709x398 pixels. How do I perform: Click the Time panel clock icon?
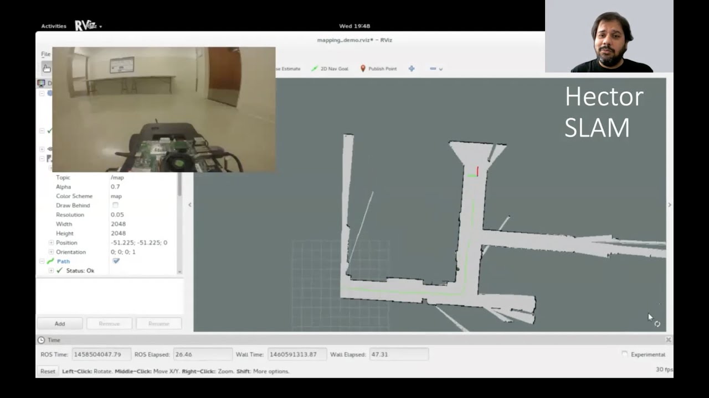(x=42, y=340)
